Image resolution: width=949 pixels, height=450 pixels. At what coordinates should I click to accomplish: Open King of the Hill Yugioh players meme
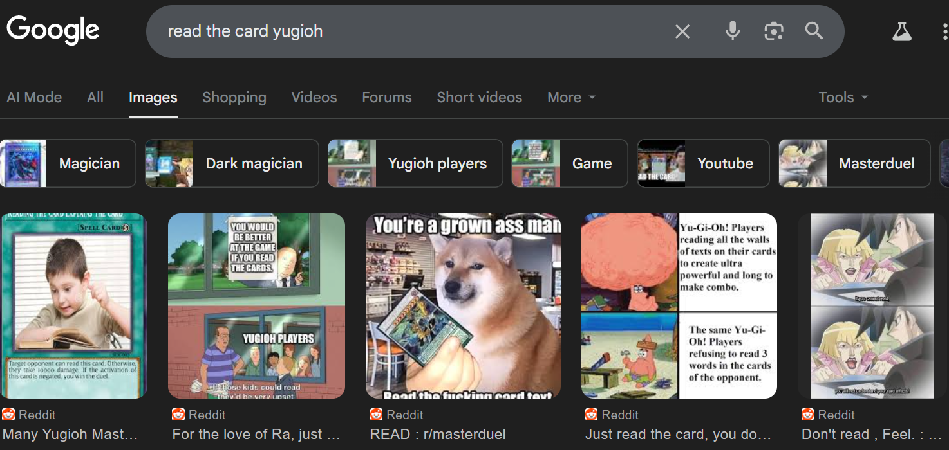click(256, 306)
